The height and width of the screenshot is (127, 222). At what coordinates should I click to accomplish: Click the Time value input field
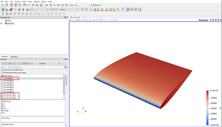click(82, 5)
